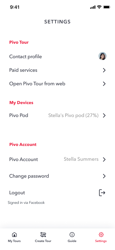Open Change password chevron

coord(104,176)
